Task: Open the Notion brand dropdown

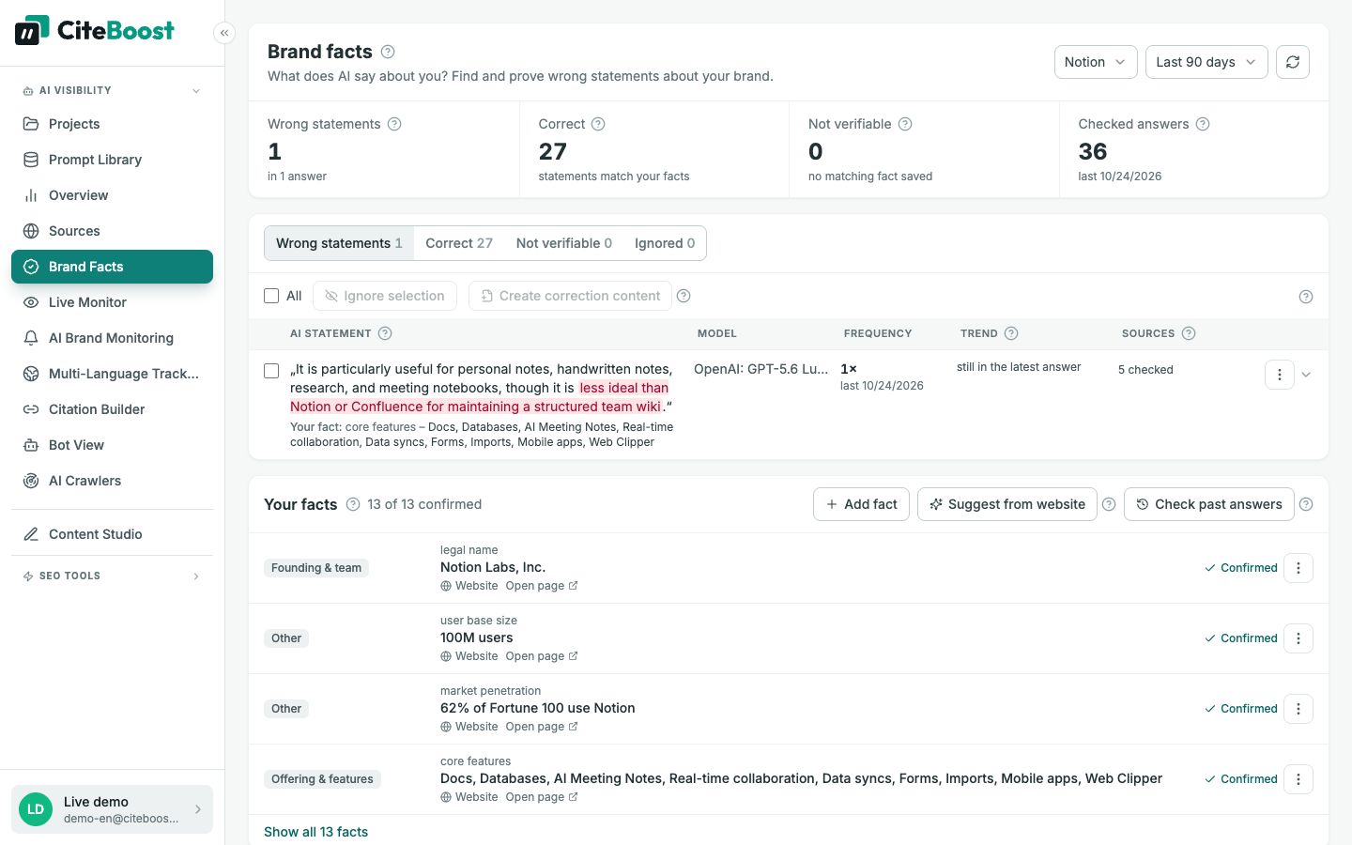Action: click(1096, 62)
